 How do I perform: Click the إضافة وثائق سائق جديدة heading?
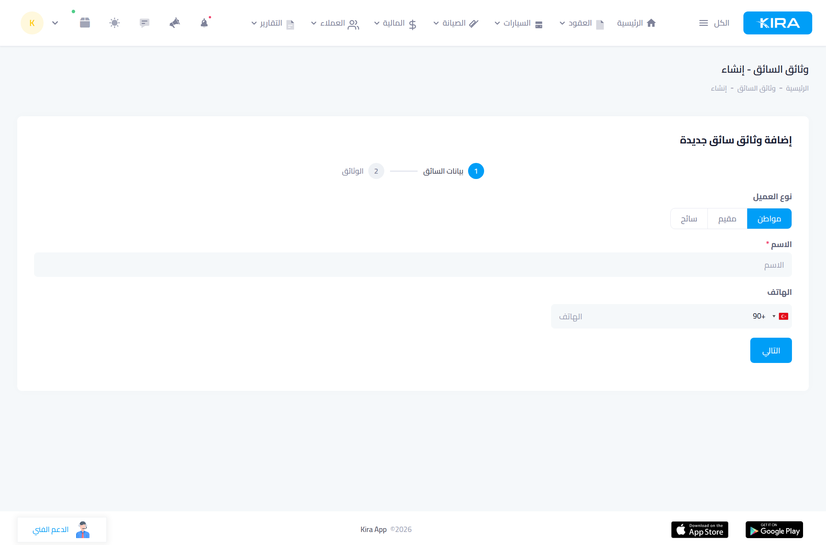pyautogui.click(x=736, y=140)
